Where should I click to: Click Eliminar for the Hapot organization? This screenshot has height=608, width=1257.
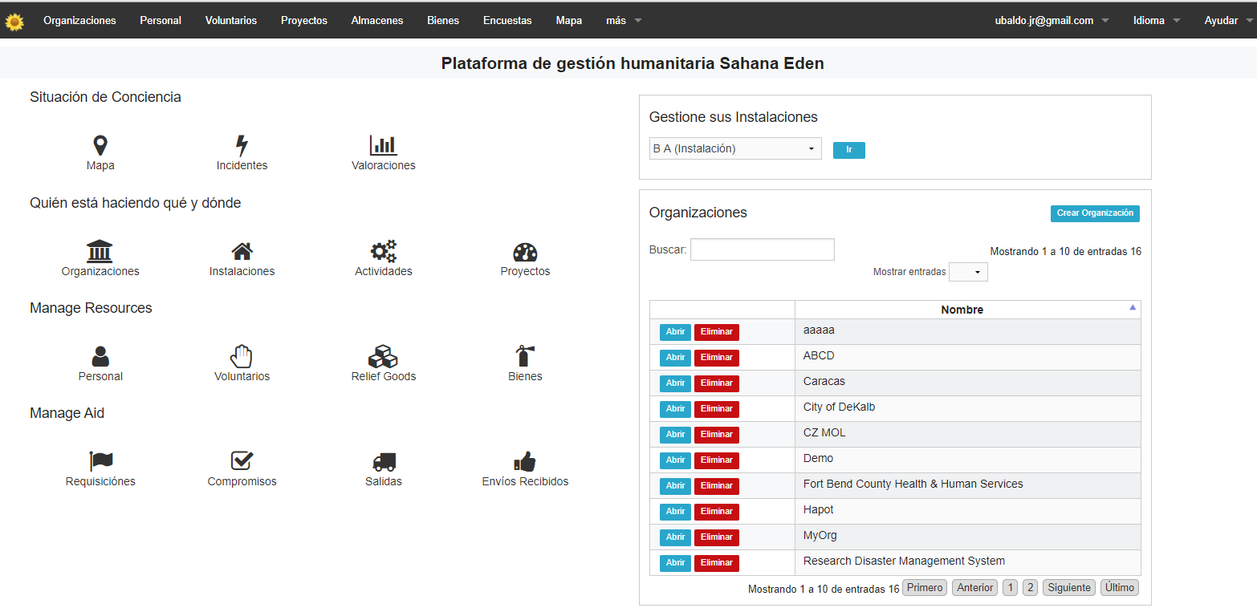[x=717, y=512]
